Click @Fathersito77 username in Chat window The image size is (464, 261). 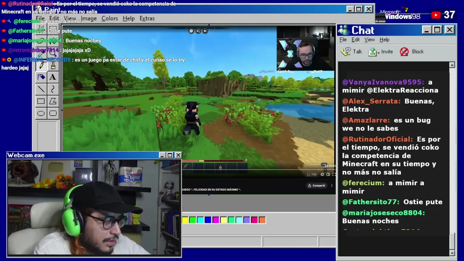pyautogui.click(x=371, y=202)
